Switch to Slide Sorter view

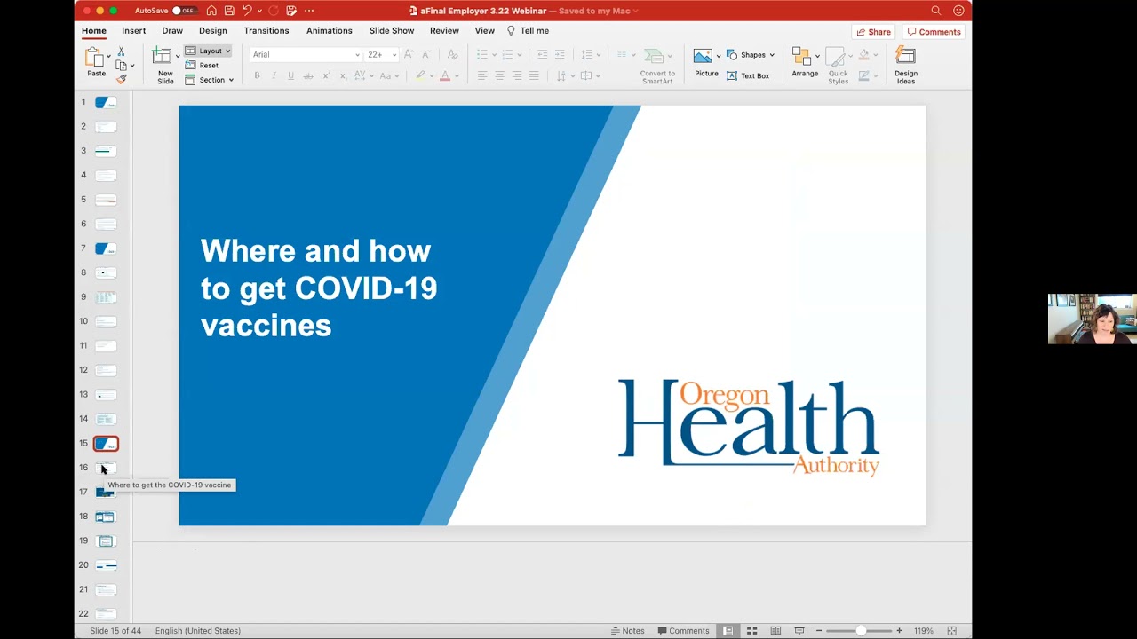point(751,631)
